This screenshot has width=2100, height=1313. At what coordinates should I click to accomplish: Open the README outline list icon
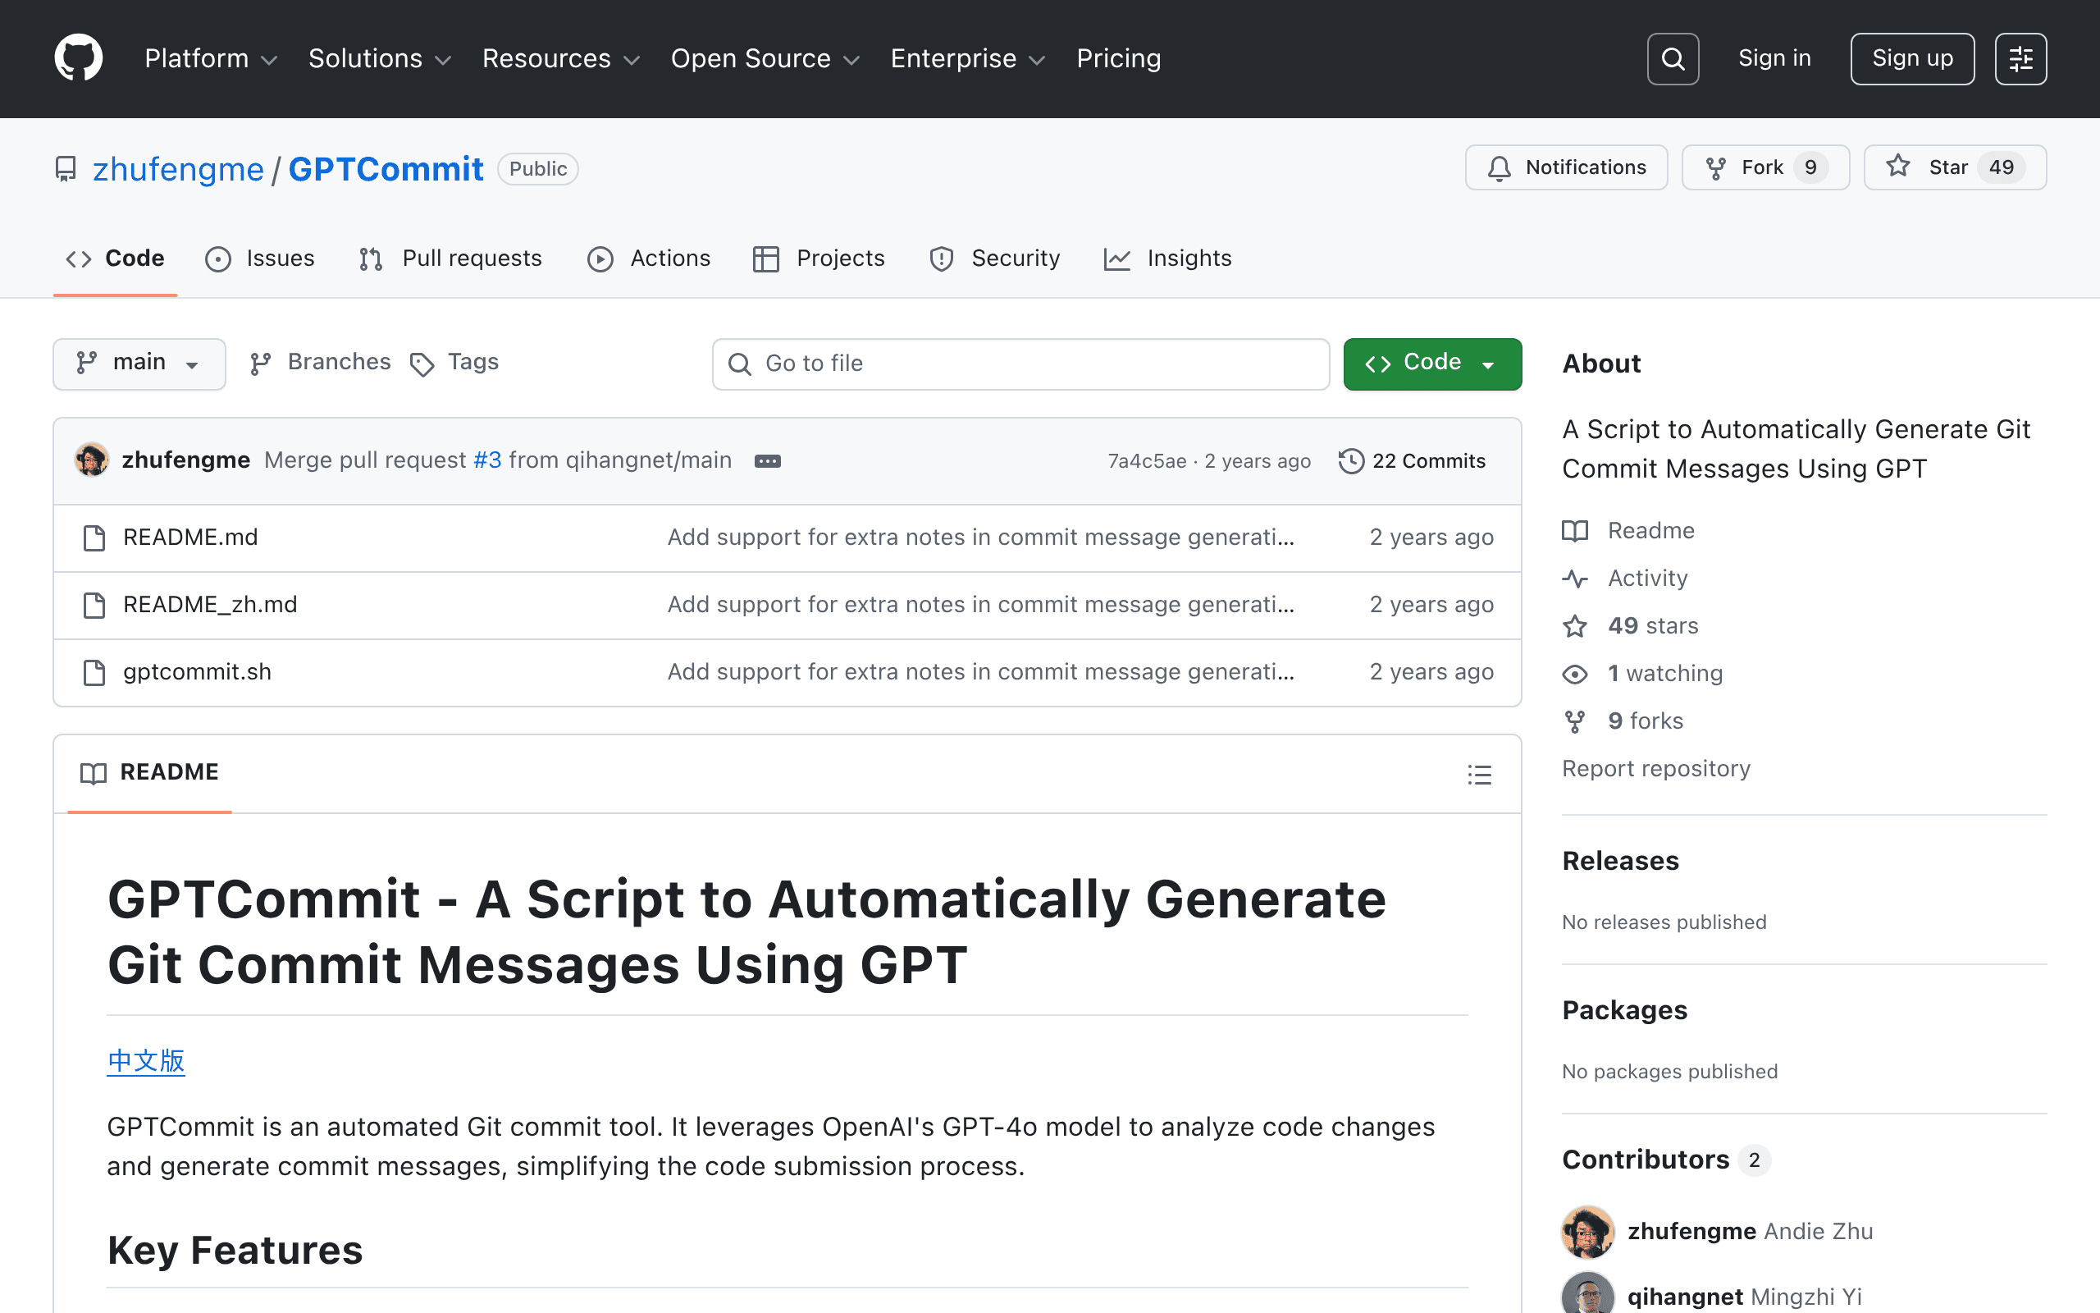[1480, 774]
